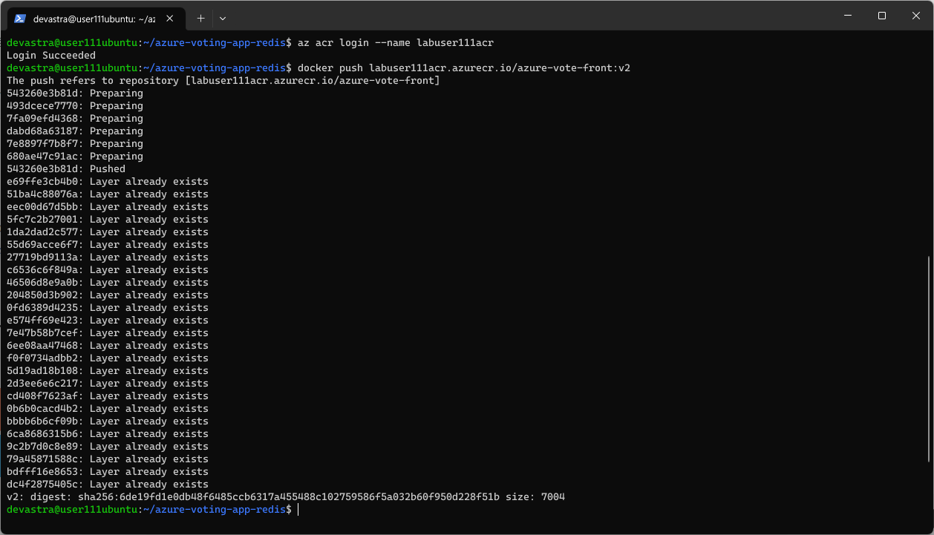Image resolution: width=934 pixels, height=535 pixels.
Task: Click the 'c6536c6f849a: Layer already exists' line
Action: point(108,269)
